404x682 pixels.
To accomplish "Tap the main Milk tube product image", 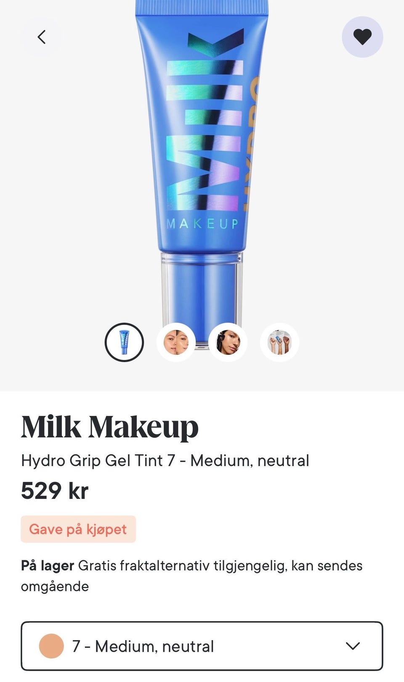I will [202, 168].
